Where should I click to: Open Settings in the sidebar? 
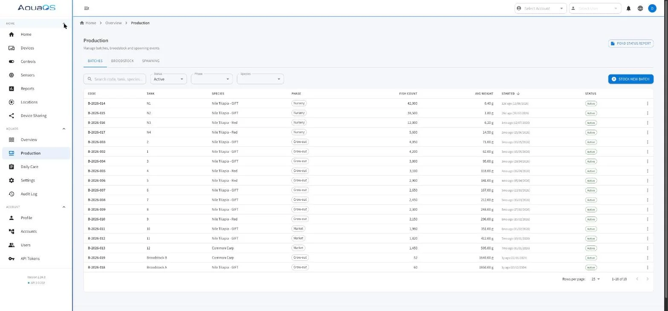pyautogui.click(x=36, y=180)
